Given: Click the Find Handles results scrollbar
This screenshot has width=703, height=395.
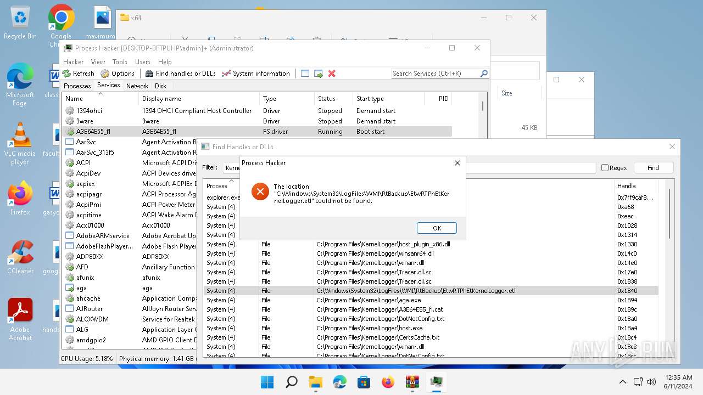Looking at the screenshot, I should tap(669, 214).
